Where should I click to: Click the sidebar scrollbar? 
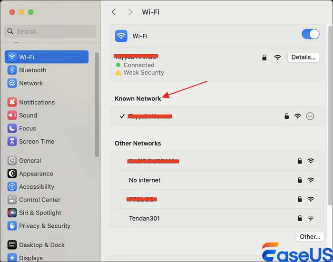(97, 105)
